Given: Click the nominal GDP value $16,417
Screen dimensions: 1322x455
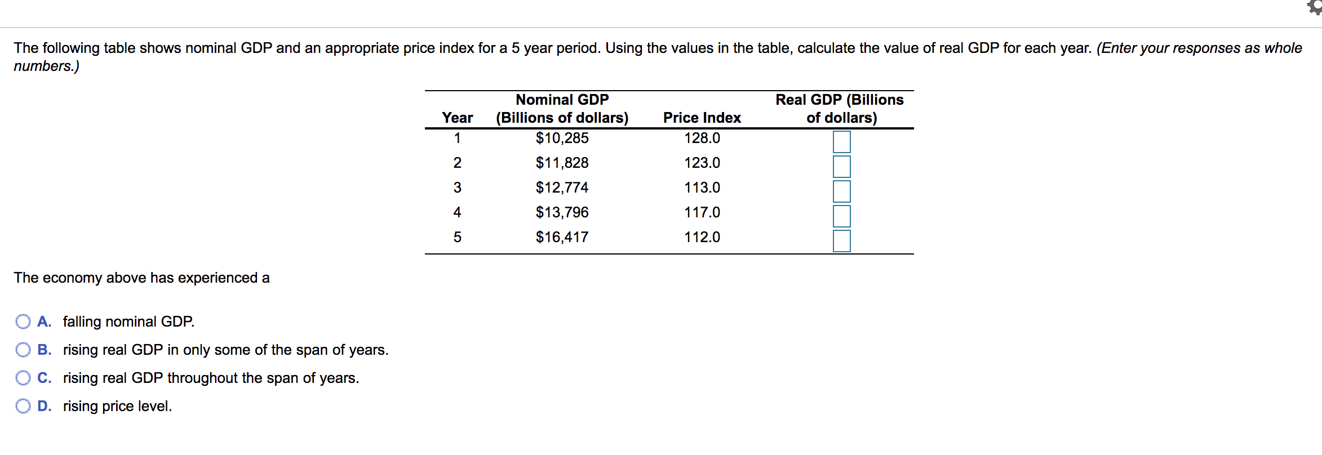Looking at the screenshot, I should coord(562,237).
